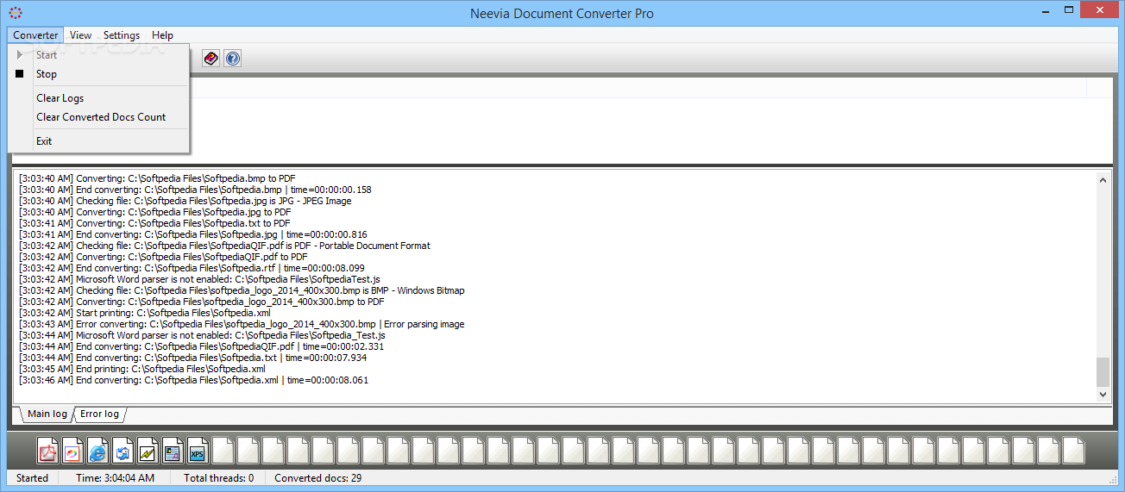Click the 'Started' status bar entry
Screen dimensions: 1125x492
32,478
